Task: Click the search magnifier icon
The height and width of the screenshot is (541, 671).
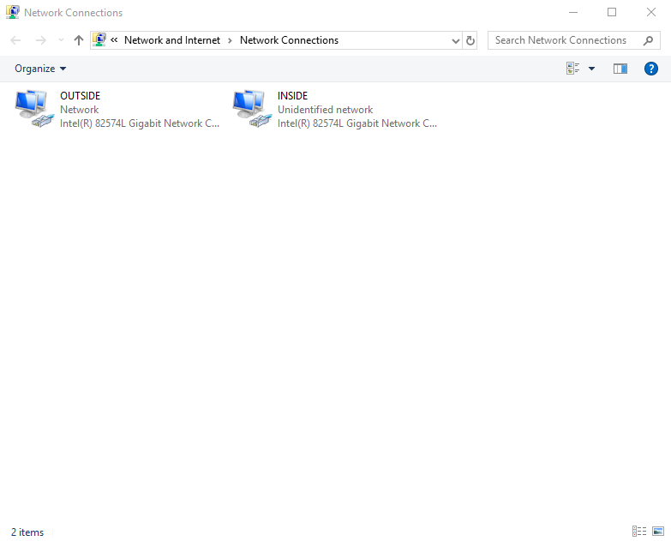Action: (649, 40)
